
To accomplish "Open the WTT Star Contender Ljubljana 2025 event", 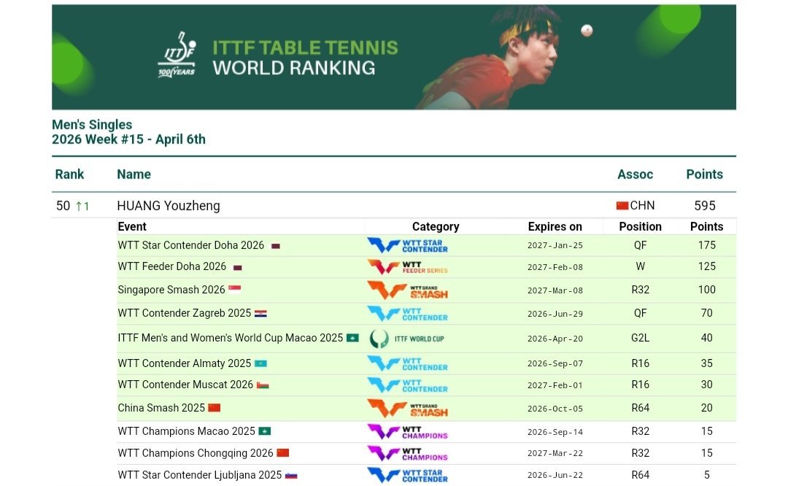I will [x=199, y=475].
